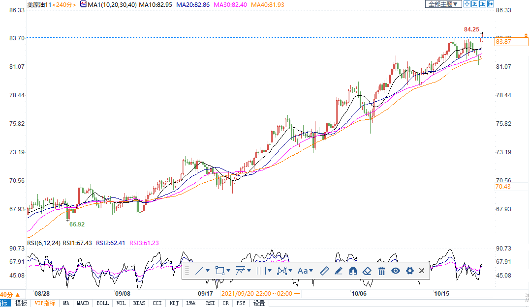The image size is (529, 307).
Task: Open the 全部主题 theme dropdown
Action: click(443, 4)
